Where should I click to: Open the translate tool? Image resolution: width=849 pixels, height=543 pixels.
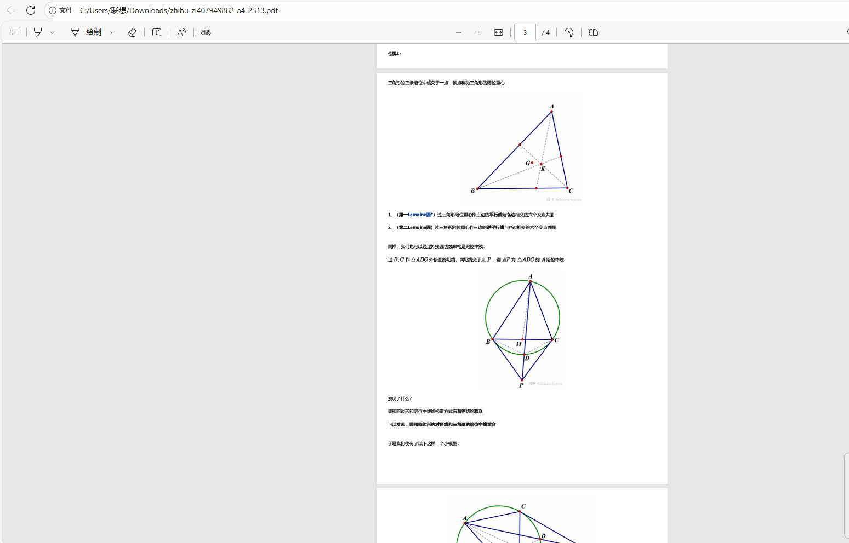click(x=206, y=32)
